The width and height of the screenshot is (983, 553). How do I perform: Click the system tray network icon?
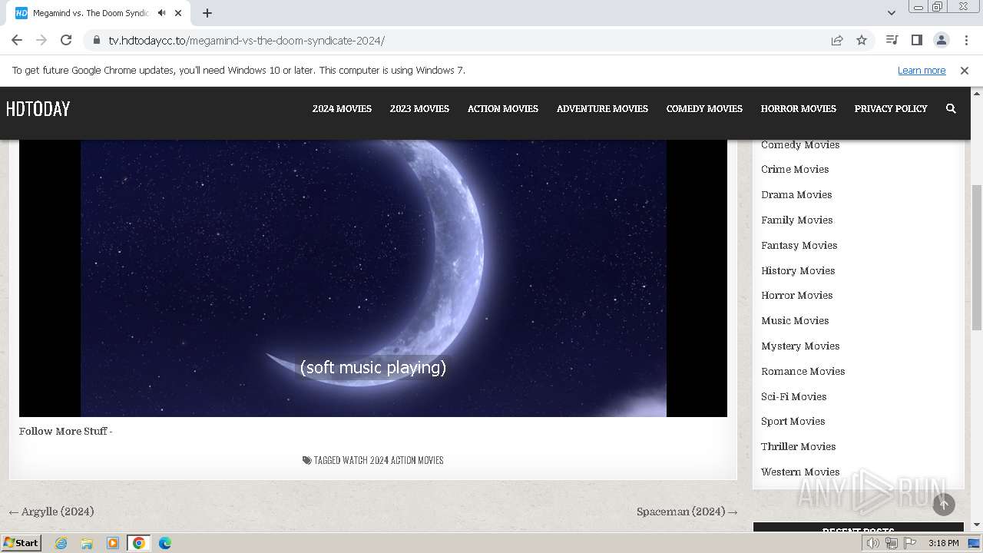click(x=892, y=543)
